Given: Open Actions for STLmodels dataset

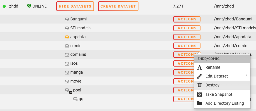Looking at the screenshot, I should coord(187,28).
